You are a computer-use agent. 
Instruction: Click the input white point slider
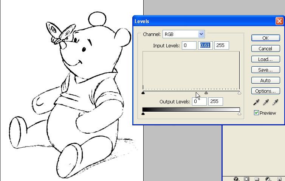point(239,93)
